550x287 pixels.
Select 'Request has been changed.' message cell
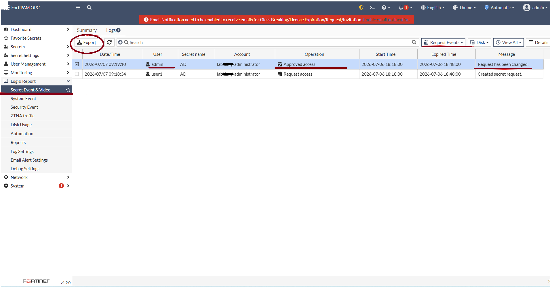tap(509, 64)
